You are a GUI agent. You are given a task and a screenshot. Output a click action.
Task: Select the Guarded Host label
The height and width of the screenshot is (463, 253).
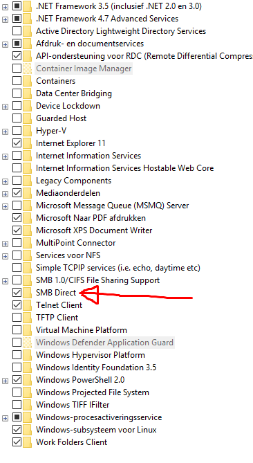tap(61, 118)
